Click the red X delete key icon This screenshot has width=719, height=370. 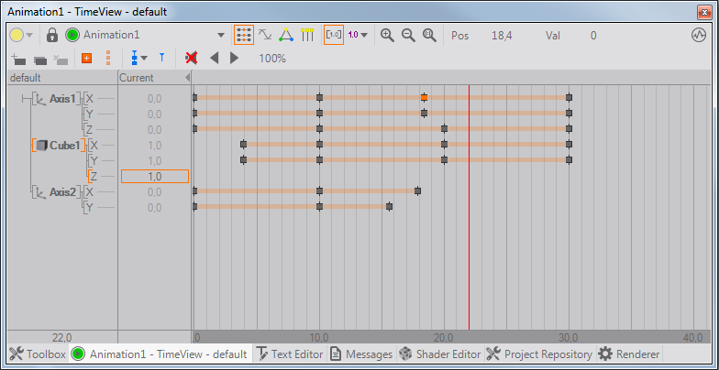click(x=191, y=58)
